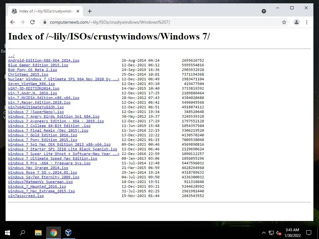Viewport: 319px width, 239px height.
Task: Click the file size 2043543552
Action: (193, 196)
